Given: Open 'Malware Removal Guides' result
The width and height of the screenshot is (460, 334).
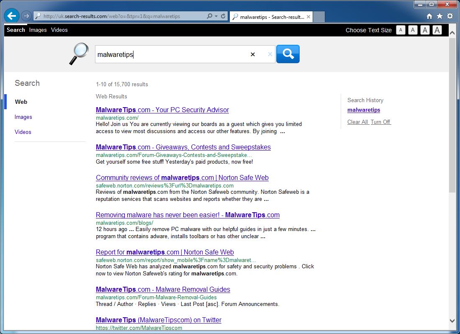Looking at the screenshot, I should tap(163, 289).
